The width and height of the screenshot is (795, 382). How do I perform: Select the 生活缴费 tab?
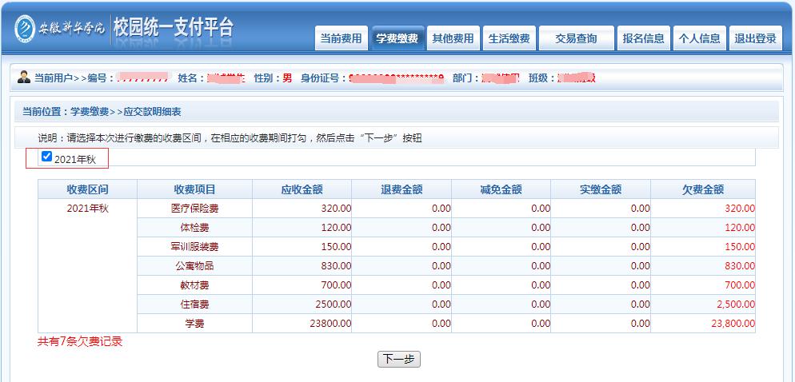coord(509,38)
